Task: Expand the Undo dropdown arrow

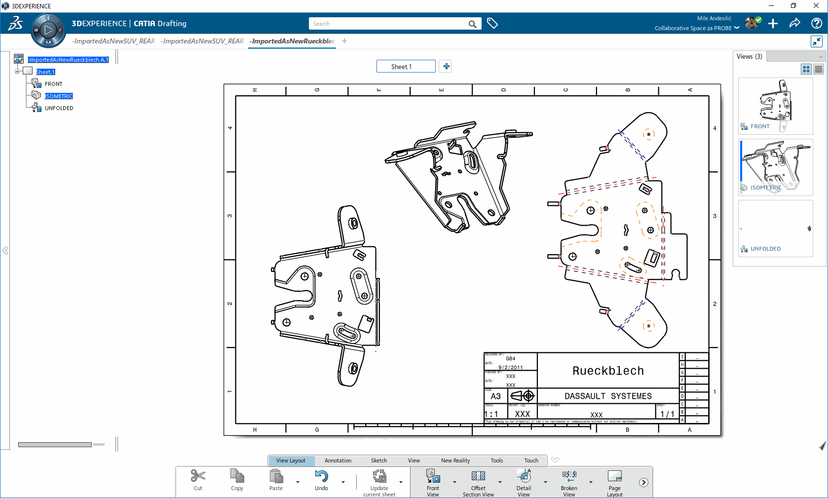Action: [343, 482]
